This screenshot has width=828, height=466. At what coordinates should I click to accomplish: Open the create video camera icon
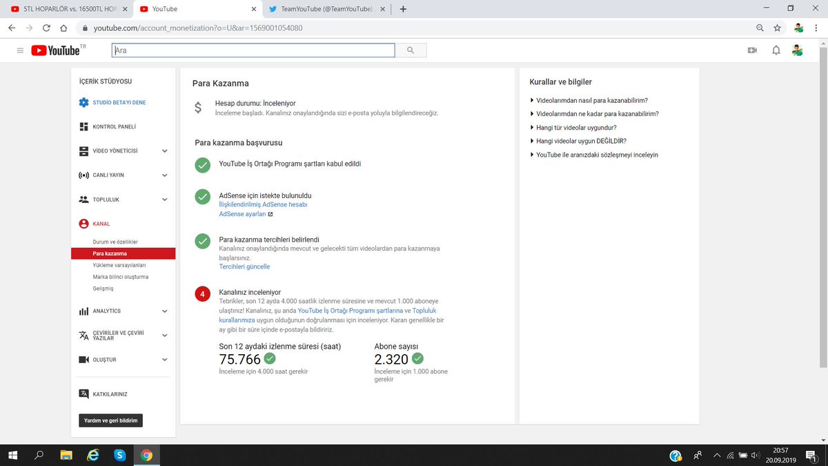752,50
